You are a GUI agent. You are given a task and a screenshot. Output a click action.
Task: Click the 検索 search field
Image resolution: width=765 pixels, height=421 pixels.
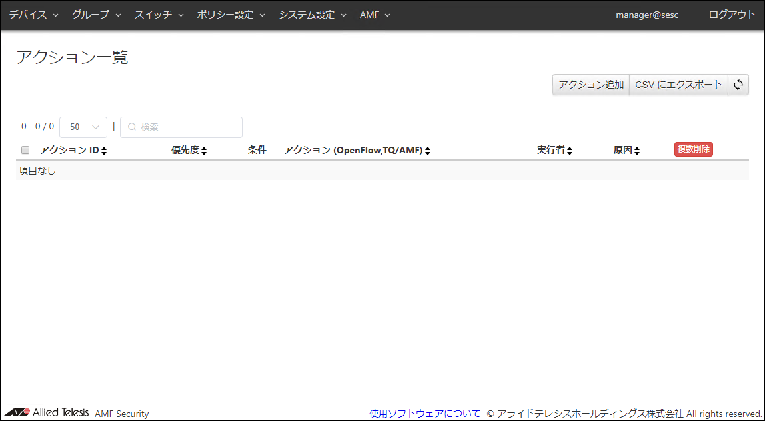[x=181, y=127]
